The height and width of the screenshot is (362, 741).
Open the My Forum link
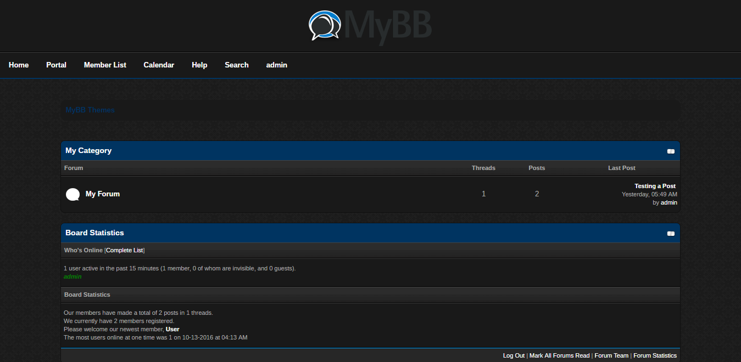pos(103,194)
